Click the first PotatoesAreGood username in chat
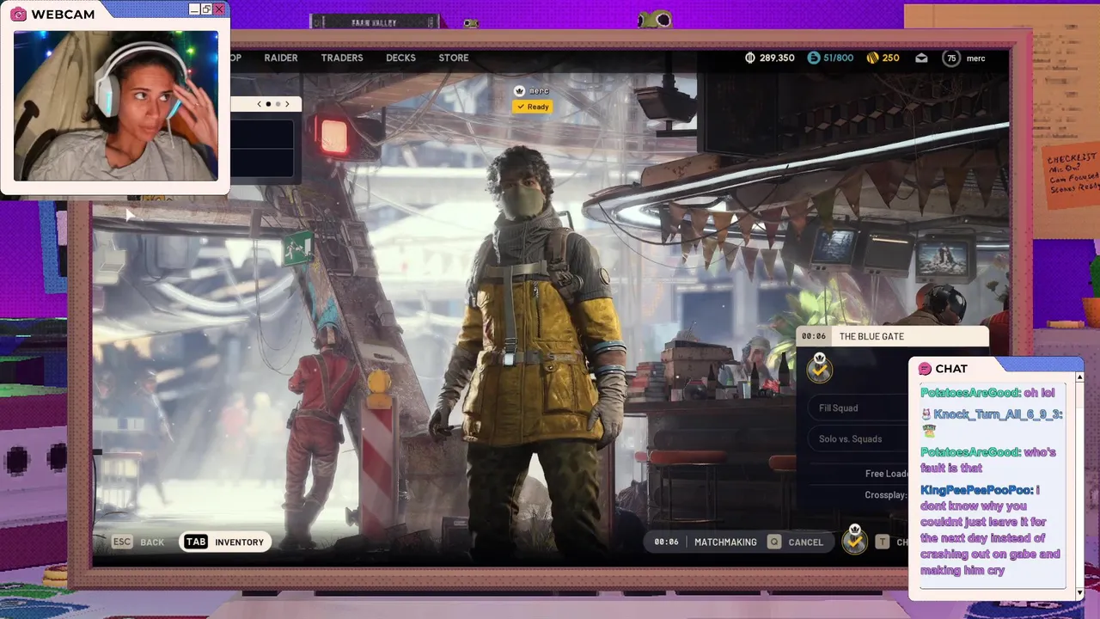This screenshot has height=619, width=1100. click(x=969, y=393)
